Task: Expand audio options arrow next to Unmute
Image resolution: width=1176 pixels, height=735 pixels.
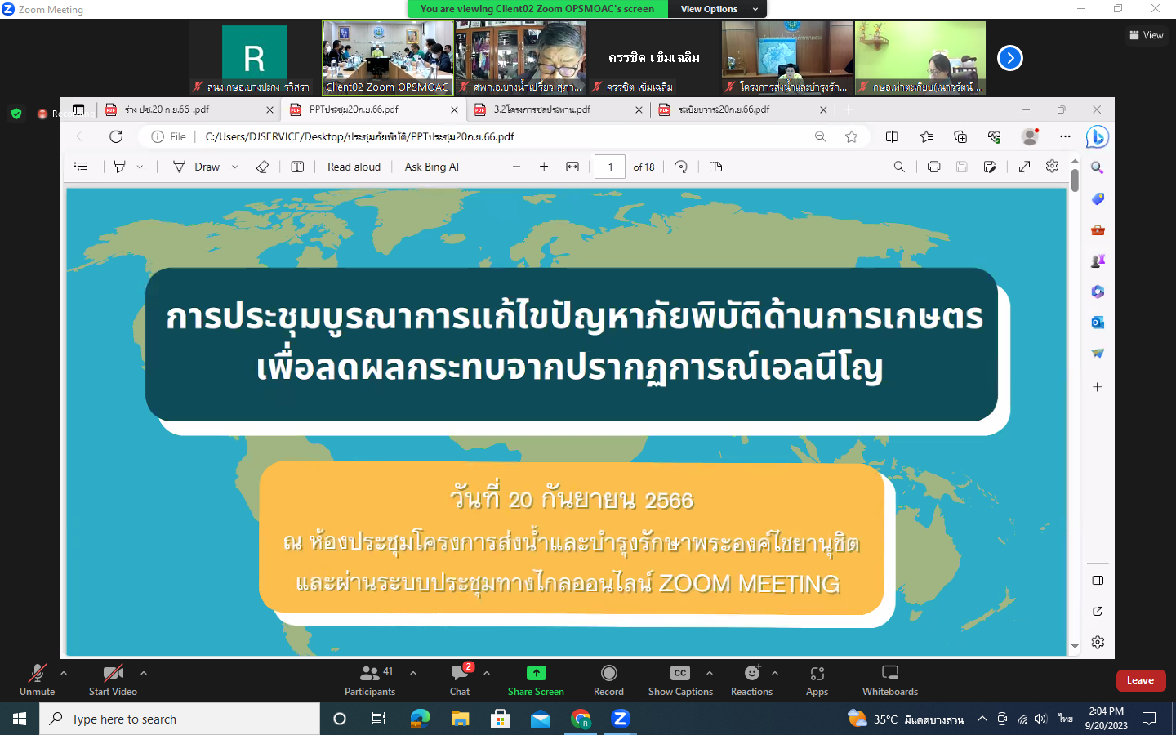Action: pos(64,673)
